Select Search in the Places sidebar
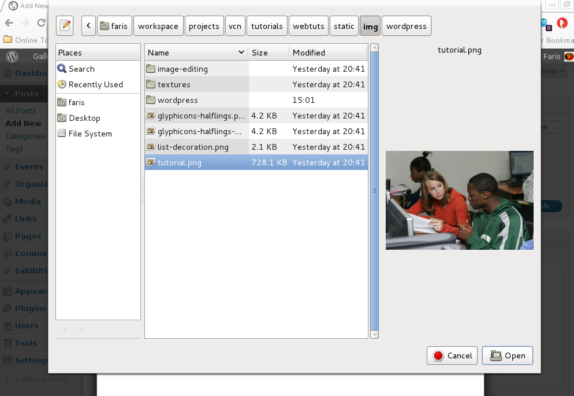The height and width of the screenshot is (396, 574). coord(81,69)
